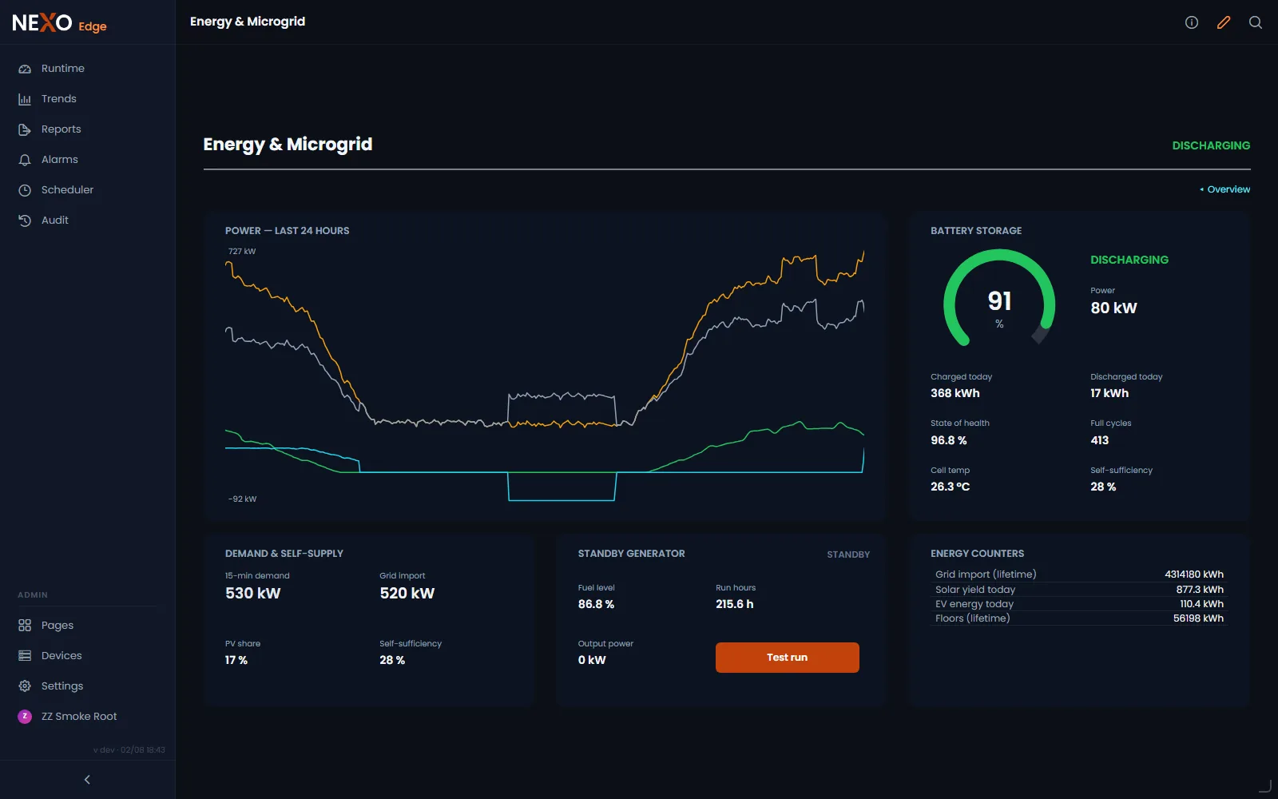The image size is (1278, 799).
Task: Open the Runtime menu item
Action: 87,69
